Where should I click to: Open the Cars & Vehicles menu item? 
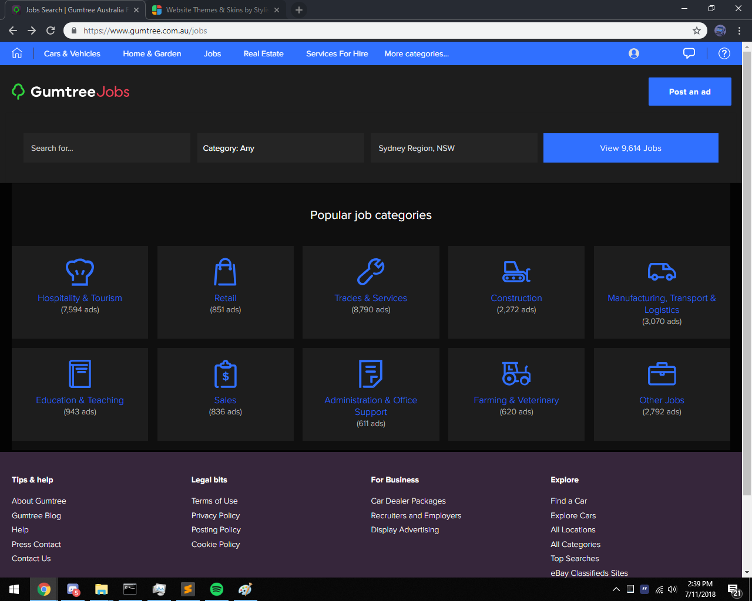72,53
